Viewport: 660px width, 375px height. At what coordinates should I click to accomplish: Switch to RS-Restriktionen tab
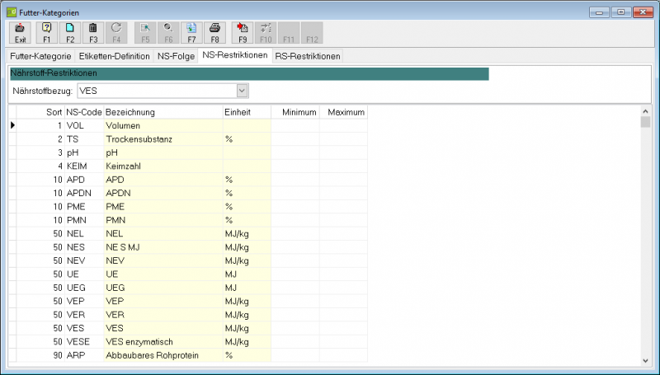coord(308,56)
